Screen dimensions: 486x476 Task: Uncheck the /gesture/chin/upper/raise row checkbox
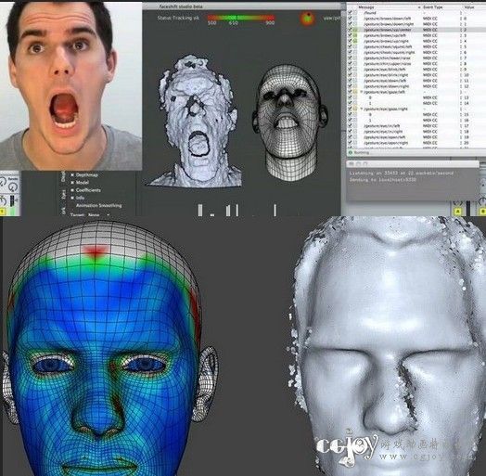pyautogui.click(x=351, y=64)
